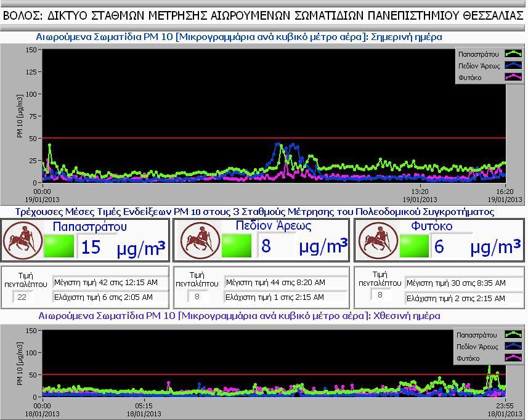This screenshot has height=420, width=528.
Task: Click the green Παπαστράτου line sample in today's legend
Action: point(513,54)
